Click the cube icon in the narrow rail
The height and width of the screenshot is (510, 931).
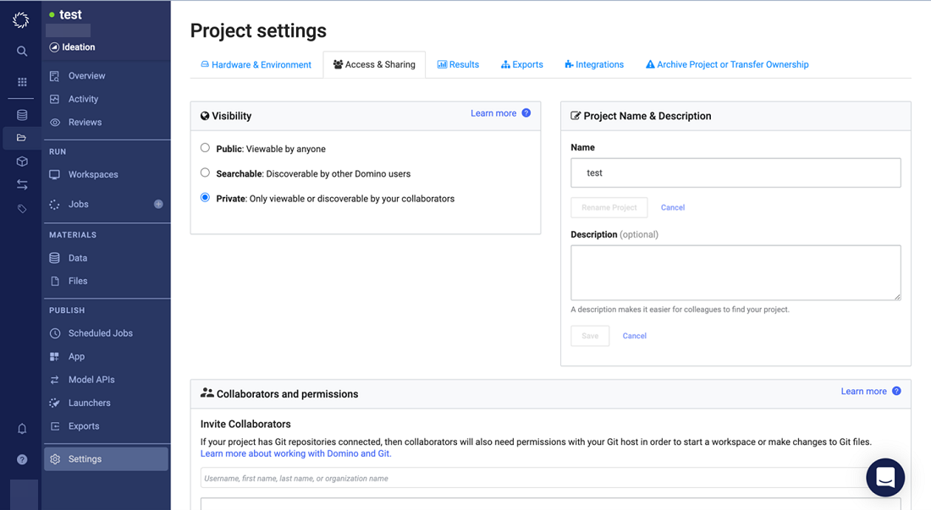tap(22, 162)
